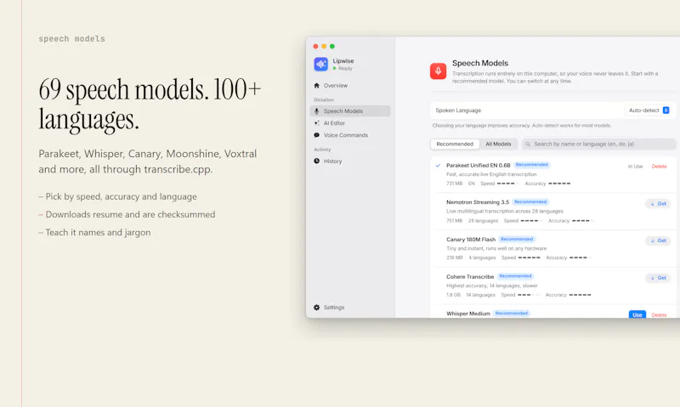Open Overview via its house icon

point(316,85)
